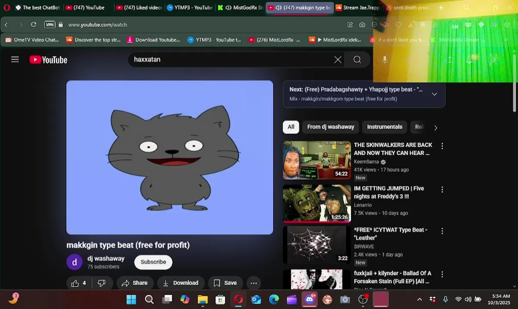The width and height of the screenshot is (518, 309).
Task: Go to the YouTube home logo
Action: click(x=48, y=60)
